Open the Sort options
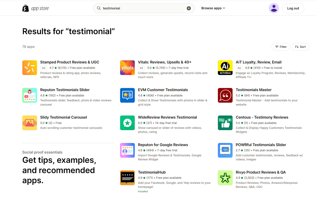This screenshot has height=197, width=316. pos(300,47)
